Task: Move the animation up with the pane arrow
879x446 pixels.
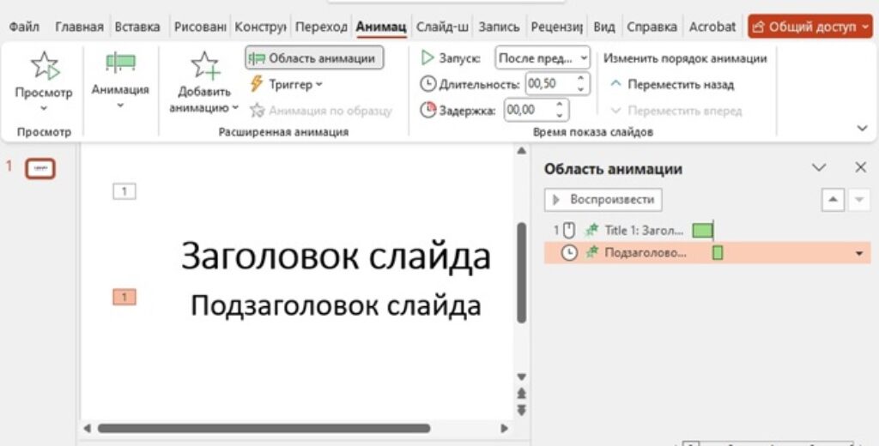Action: click(x=833, y=200)
